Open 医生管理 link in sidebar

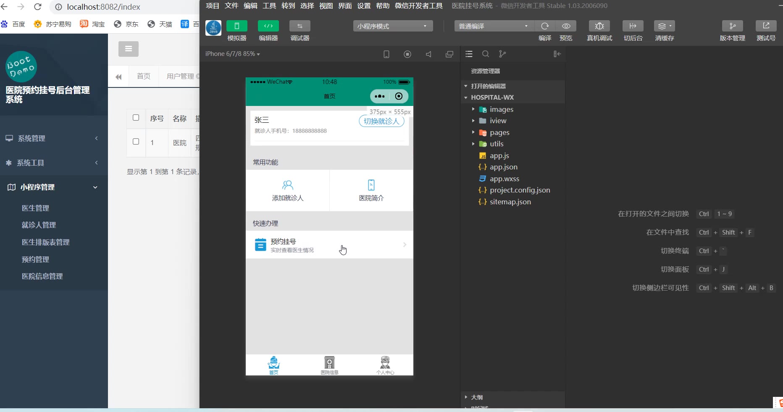35,208
